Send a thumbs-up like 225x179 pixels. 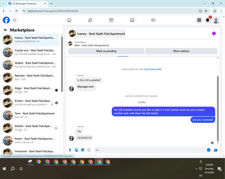(216, 150)
